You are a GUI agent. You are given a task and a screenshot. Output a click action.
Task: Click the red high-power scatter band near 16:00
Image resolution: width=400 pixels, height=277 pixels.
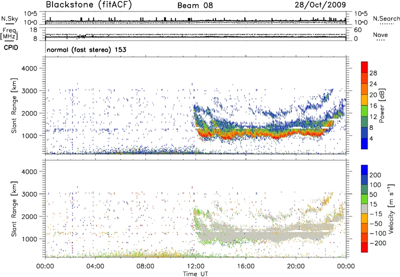click(x=245, y=133)
